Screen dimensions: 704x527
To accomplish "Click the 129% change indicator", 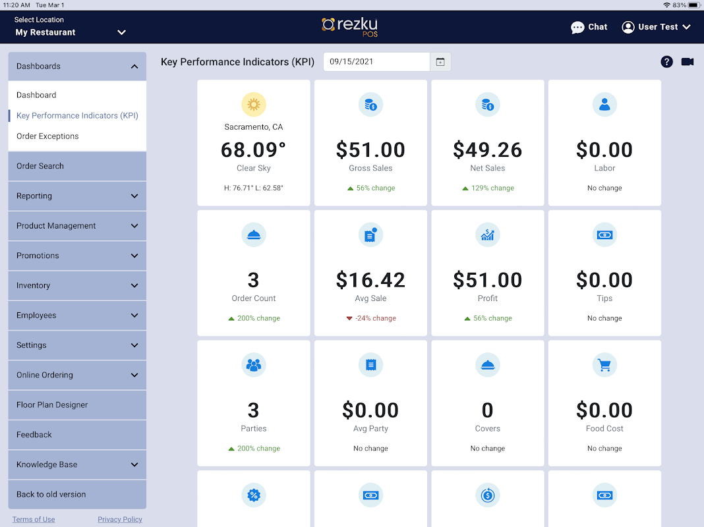I will [488, 188].
